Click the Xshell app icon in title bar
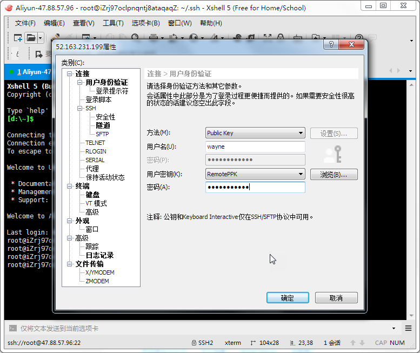420x353 pixels. click(x=9, y=8)
